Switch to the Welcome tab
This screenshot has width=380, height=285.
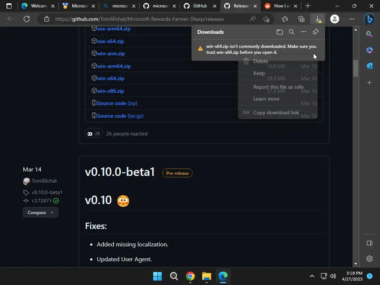click(38, 6)
